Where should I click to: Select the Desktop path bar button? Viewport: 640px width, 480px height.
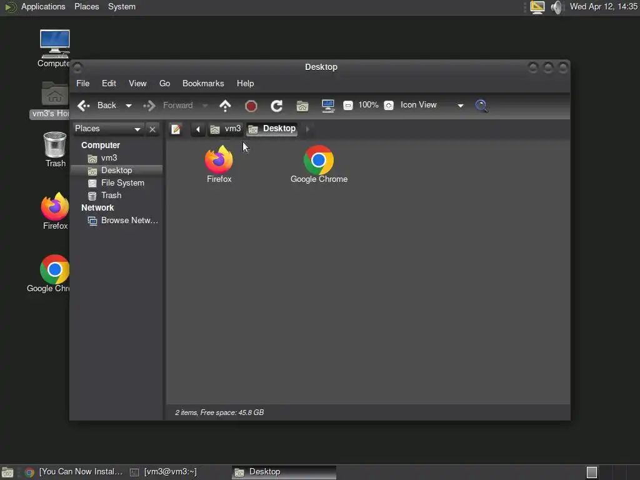pos(272,129)
